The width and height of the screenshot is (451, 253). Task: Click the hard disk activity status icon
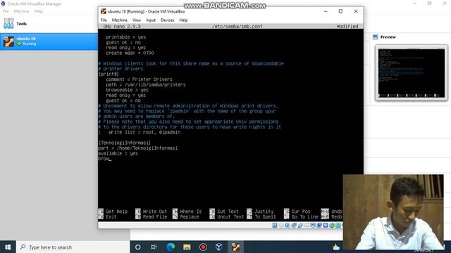pyautogui.click(x=275, y=225)
